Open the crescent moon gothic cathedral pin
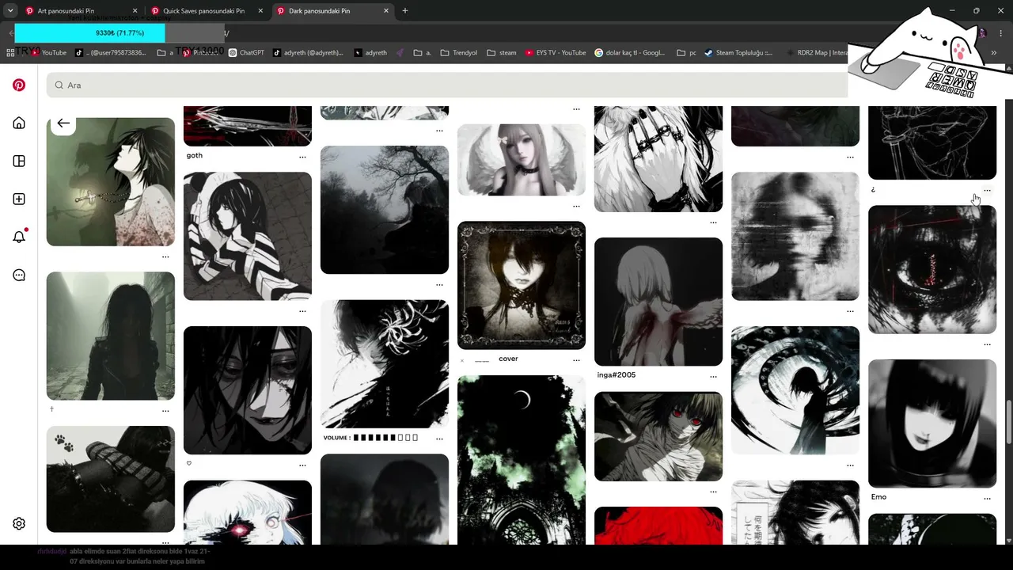 (522, 460)
